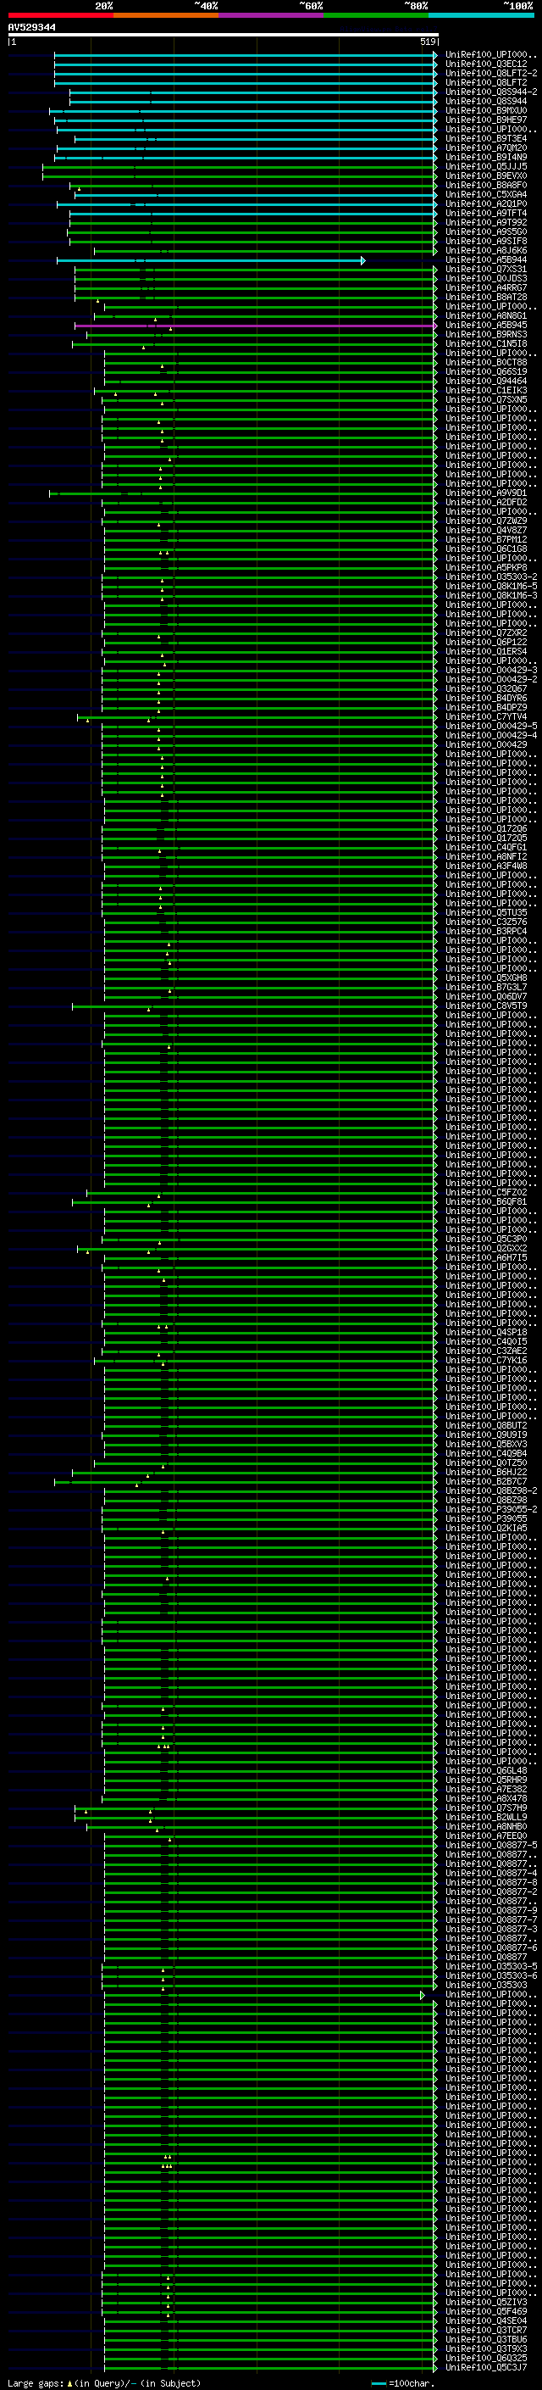This screenshot has height=2390, width=542.
Task: Click the purple ~60% identity legend segment
Action: click(x=272, y=15)
